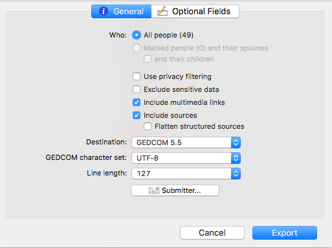Switch to the Optional Fields tab
332x248 pixels.
point(195,11)
